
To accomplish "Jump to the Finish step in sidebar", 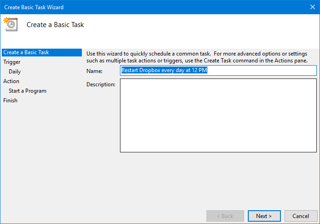I will (x=10, y=101).
